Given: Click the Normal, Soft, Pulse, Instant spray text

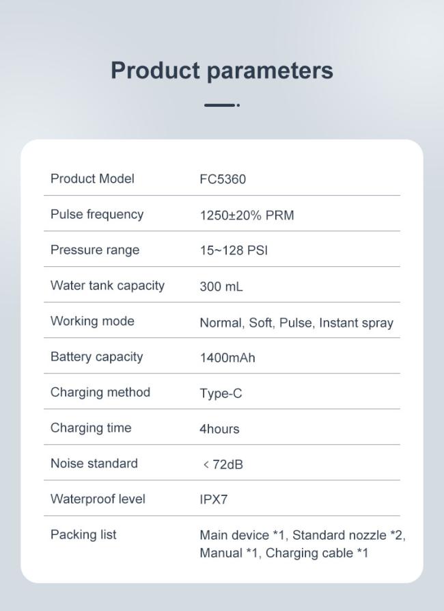Looking at the screenshot, I should click(x=296, y=322).
